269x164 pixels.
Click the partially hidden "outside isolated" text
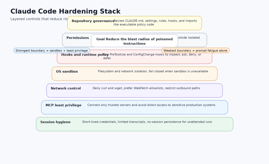[189, 38]
